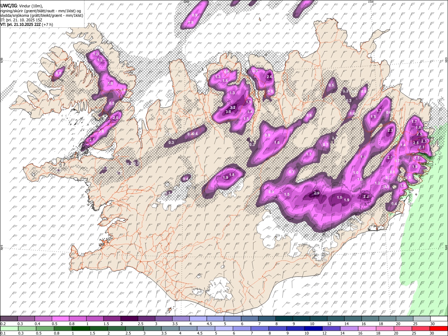Viewport: 448px width, 336px height.
Task: Click the '0.4' number under the snow scale
Action: (37, 324)
